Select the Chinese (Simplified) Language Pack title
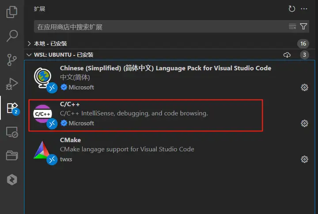Viewport: 318px width, 214px height. pyautogui.click(x=166, y=68)
